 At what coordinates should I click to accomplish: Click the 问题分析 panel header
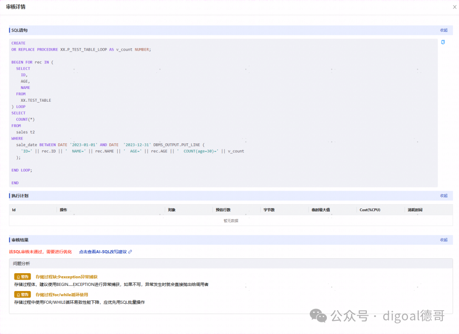tap(231, 264)
